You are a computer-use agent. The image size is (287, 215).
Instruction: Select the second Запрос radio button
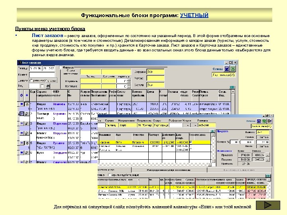coord(45,80)
